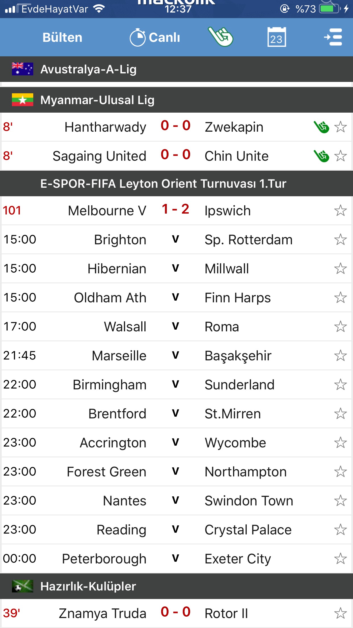Tap the Myanmar flag icon
Viewport: 353px width, 628px height.
[22, 100]
